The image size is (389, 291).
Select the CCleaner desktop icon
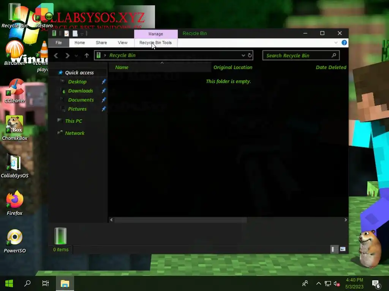coord(15,91)
